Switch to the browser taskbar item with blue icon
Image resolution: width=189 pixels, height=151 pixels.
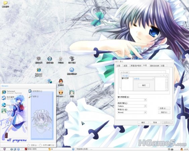pyautogui.click(x=82, y=149)
